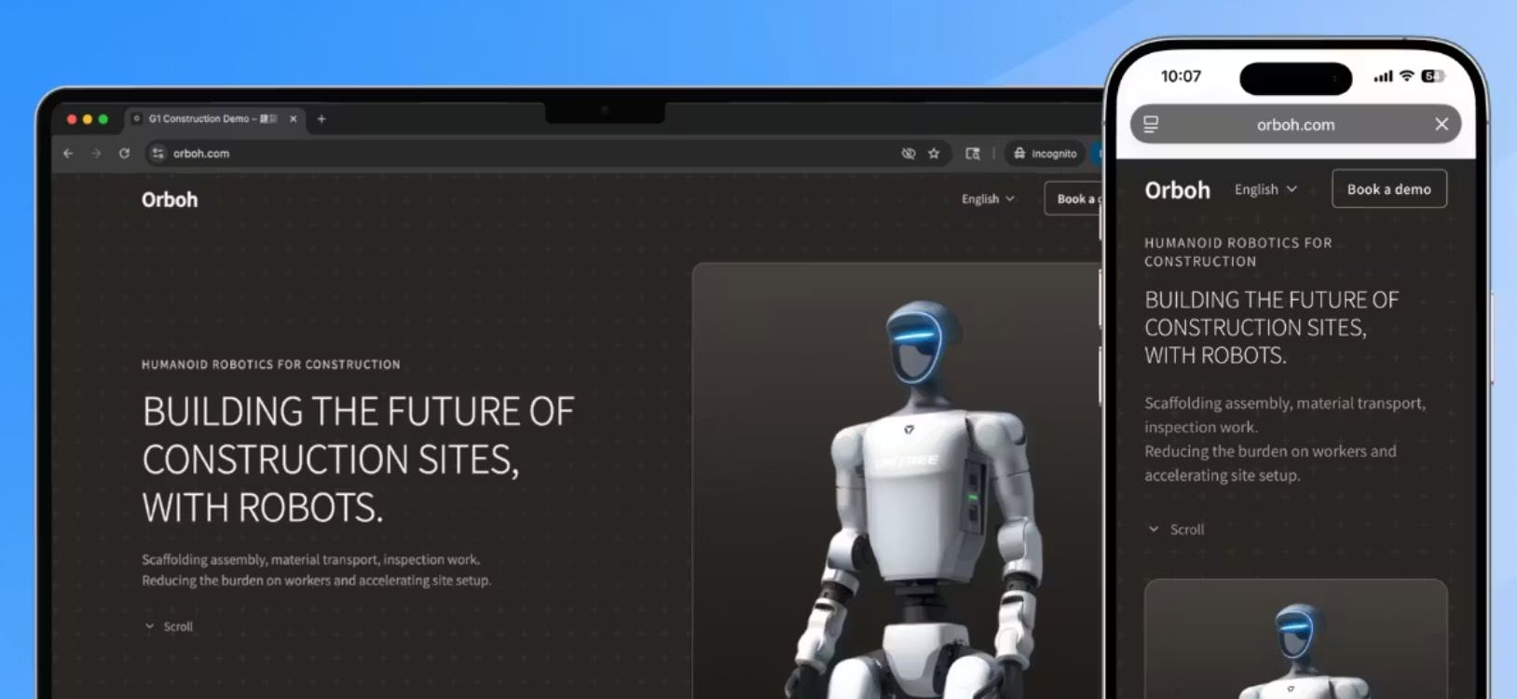This screenshot has width=1517, height=699.
Task: Click the macOS green fullscreen dot
Action: (x=103, y=119)
